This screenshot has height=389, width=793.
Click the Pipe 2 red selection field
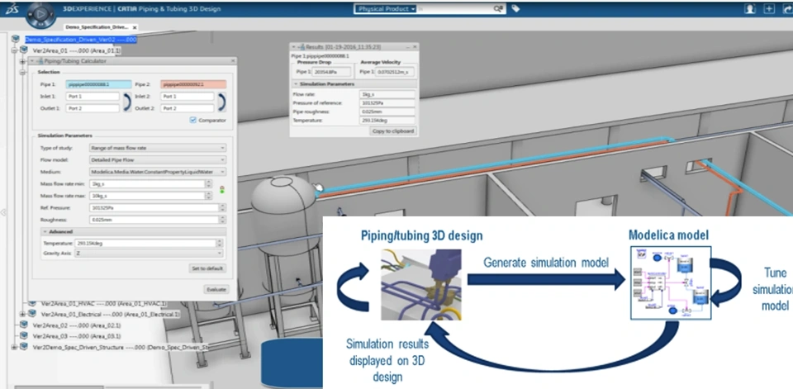193,84
